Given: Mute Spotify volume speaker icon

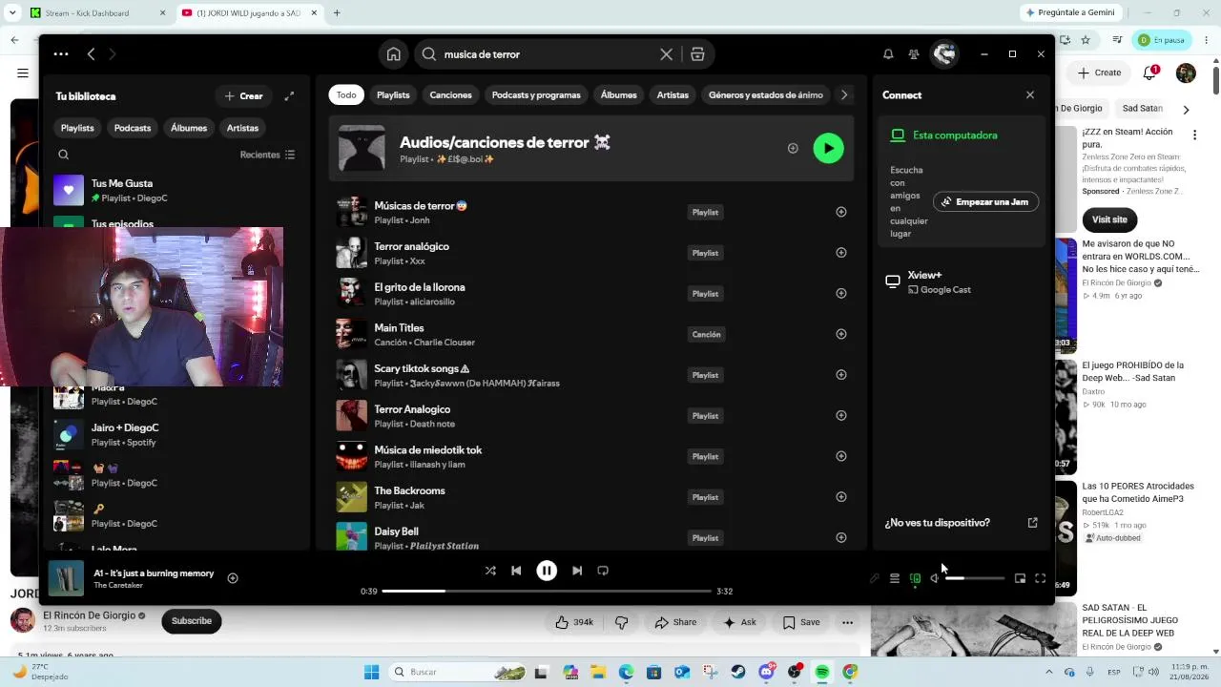Looking at the screenshot, I should point(935,578).
